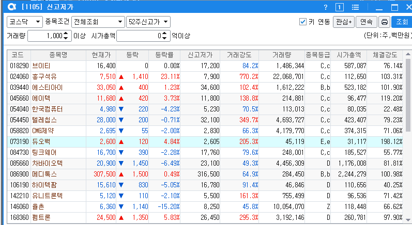Click the 신고저가 value 34,600
The height and width of the screenshot is (225, 412).
point(210,87)
